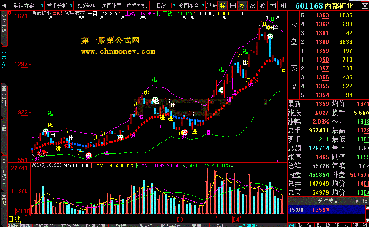The height and width of the screenshot is (227, 369).
Task: Click the 总额 value 129714
Action: pyautogui.click(x=319, y=148)
